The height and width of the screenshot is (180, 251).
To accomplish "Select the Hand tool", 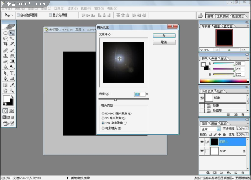I will coord(5,91).
